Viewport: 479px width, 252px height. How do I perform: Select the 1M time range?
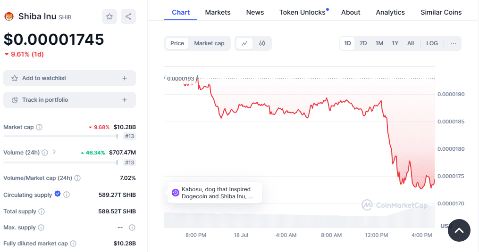point(379,43)
